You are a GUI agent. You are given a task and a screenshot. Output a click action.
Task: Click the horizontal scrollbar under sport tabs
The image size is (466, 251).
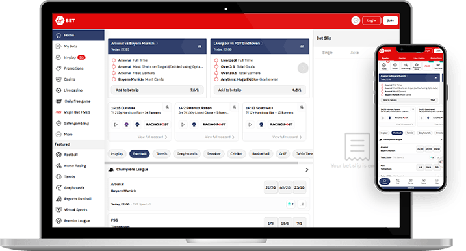[x=201, y=163]
